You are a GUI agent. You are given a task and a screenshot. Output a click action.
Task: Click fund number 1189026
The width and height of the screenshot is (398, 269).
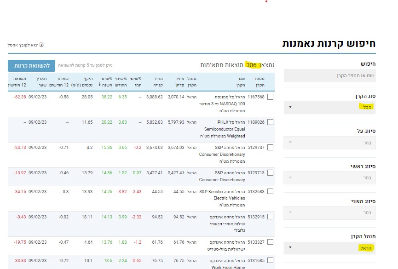pyautogui.click(x=256, y=122)
